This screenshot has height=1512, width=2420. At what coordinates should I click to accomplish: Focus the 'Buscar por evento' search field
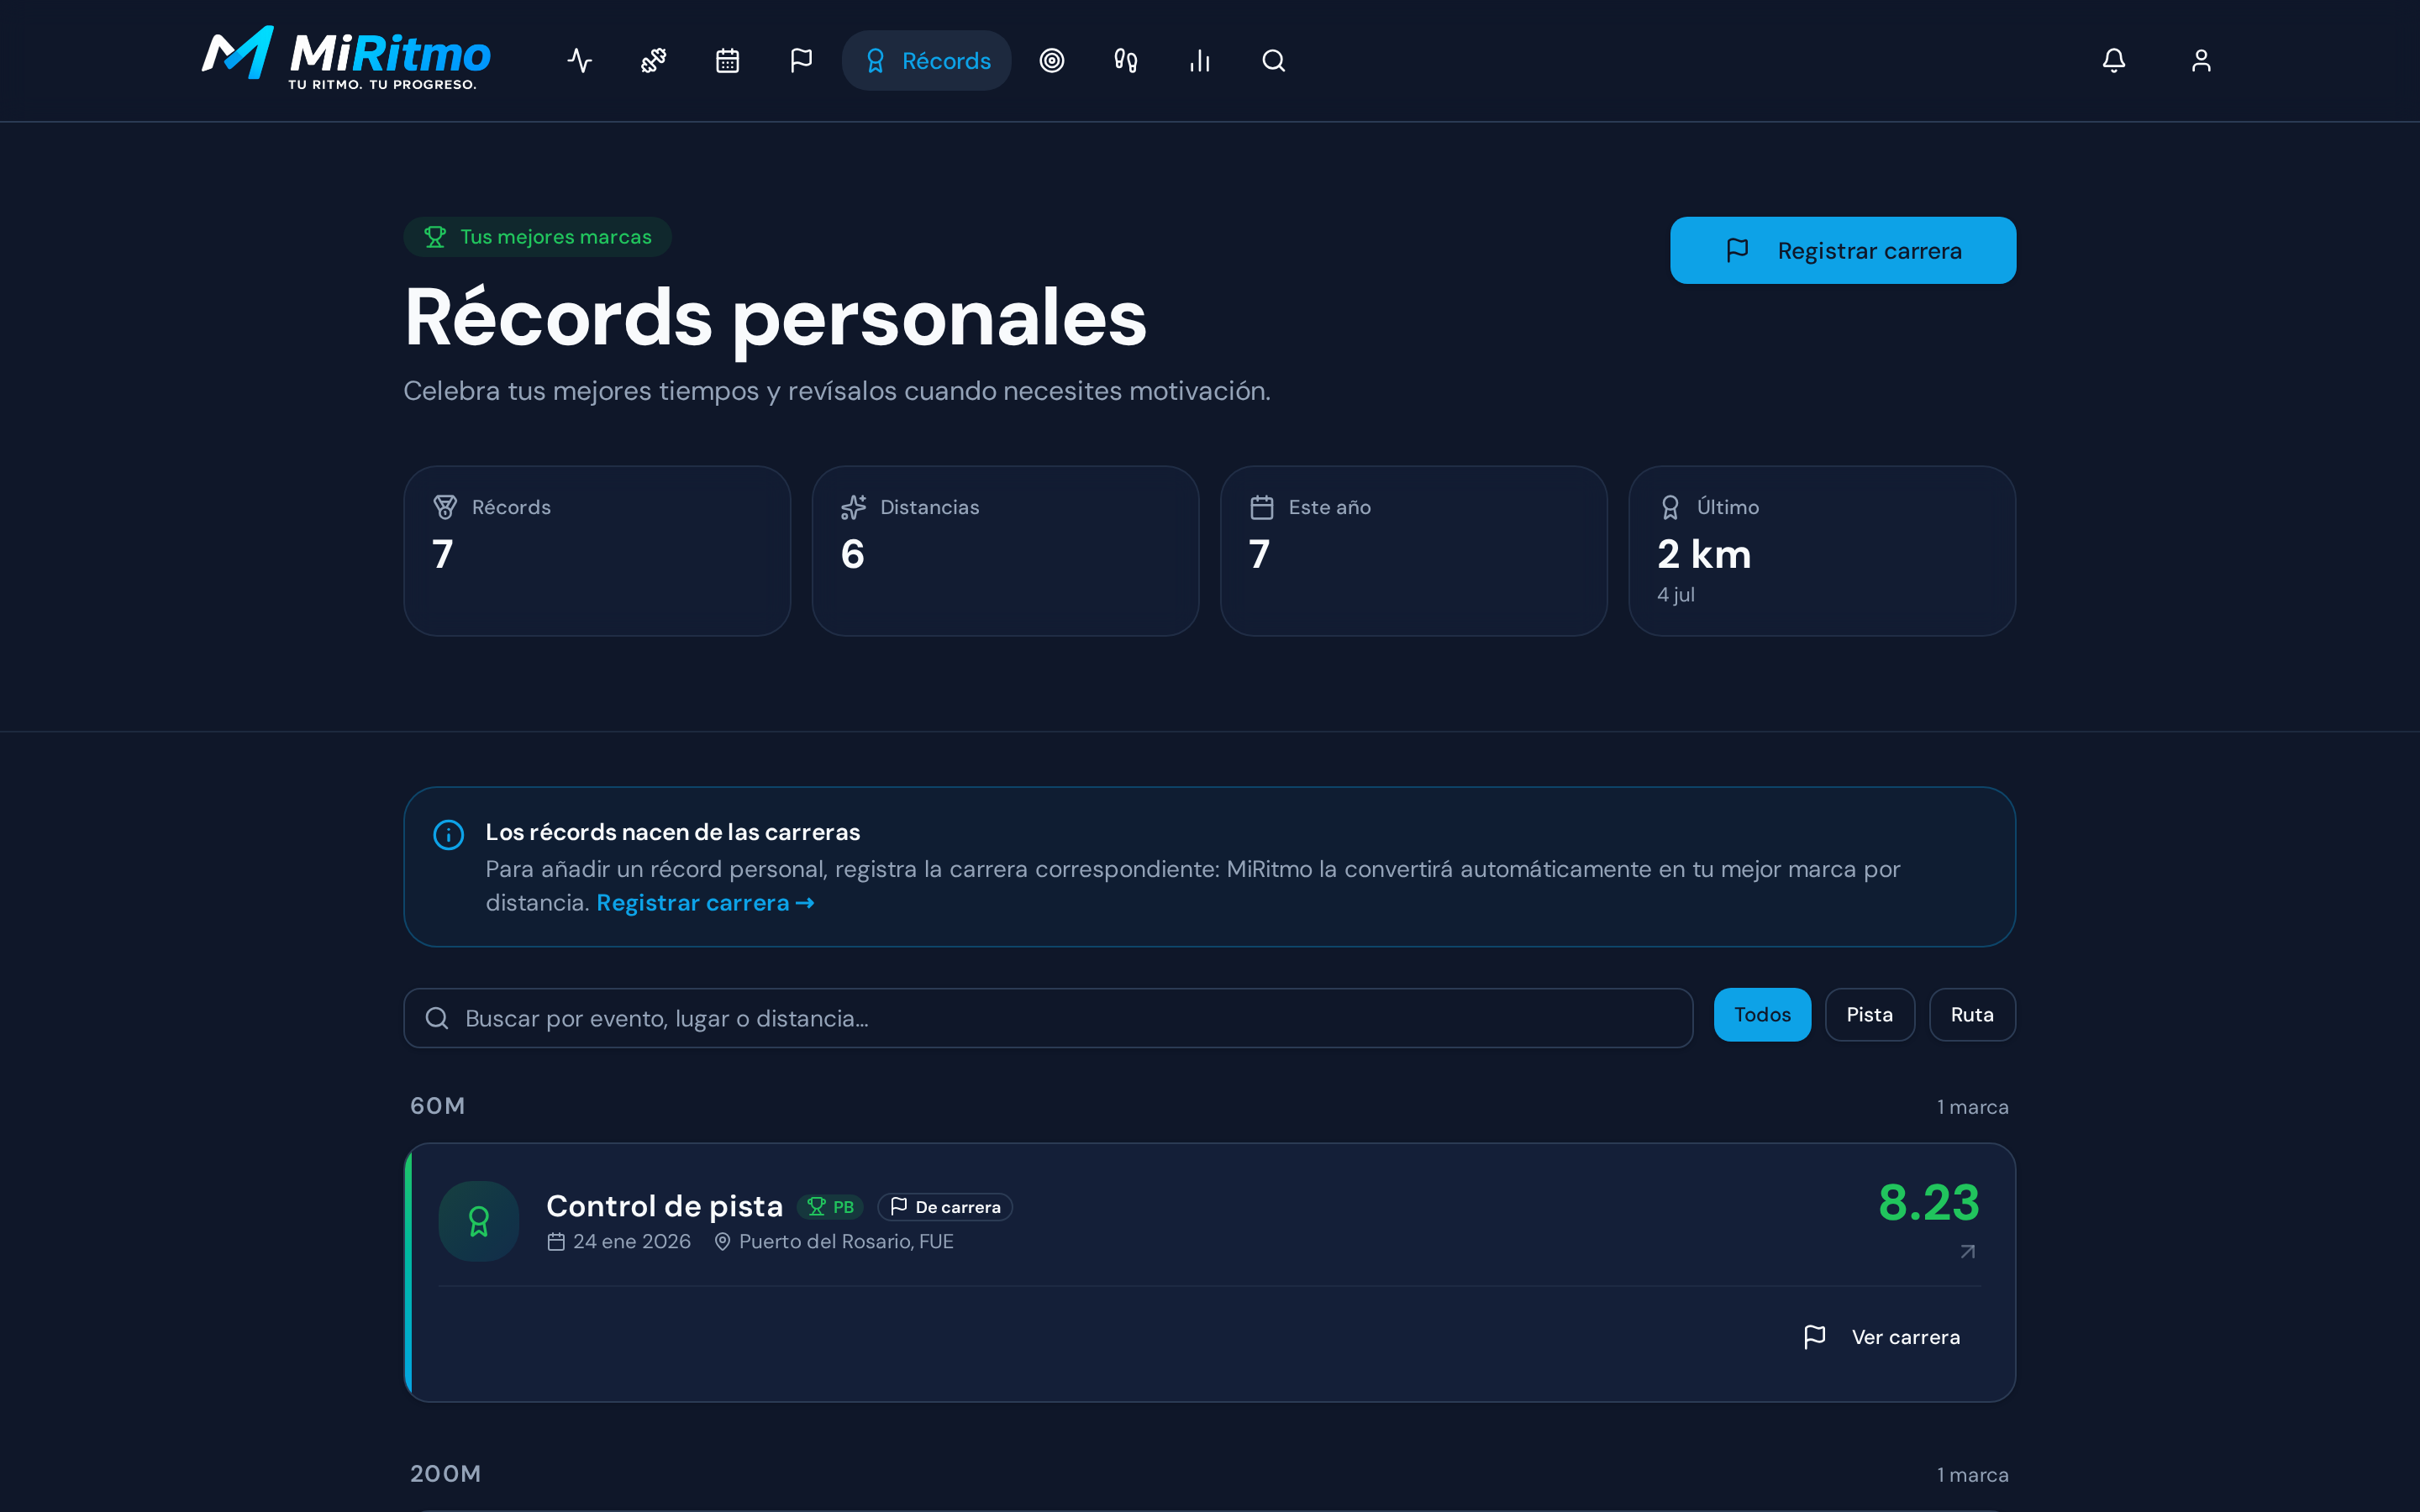pos(1048,1018)
